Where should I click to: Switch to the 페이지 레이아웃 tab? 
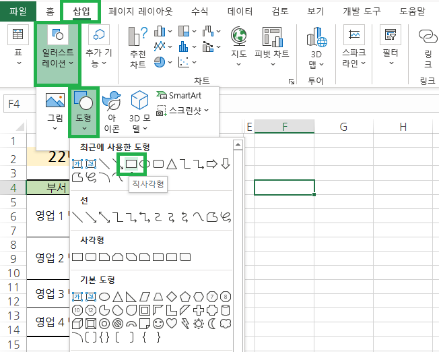point(141,11)
